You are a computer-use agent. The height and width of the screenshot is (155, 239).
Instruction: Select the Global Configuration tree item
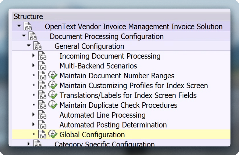click(92, 135)
